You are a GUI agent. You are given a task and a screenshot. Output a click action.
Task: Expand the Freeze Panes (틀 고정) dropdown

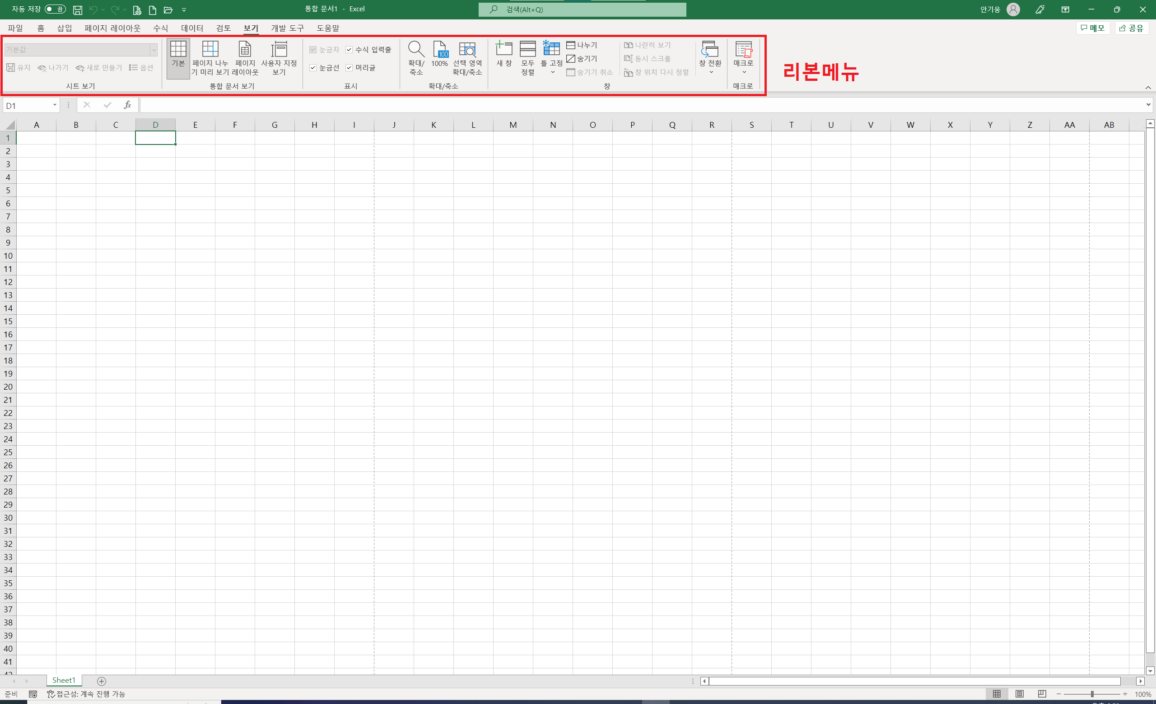[x=552, y=72]
